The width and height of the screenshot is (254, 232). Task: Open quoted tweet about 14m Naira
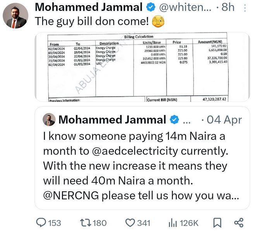point(141,167)
